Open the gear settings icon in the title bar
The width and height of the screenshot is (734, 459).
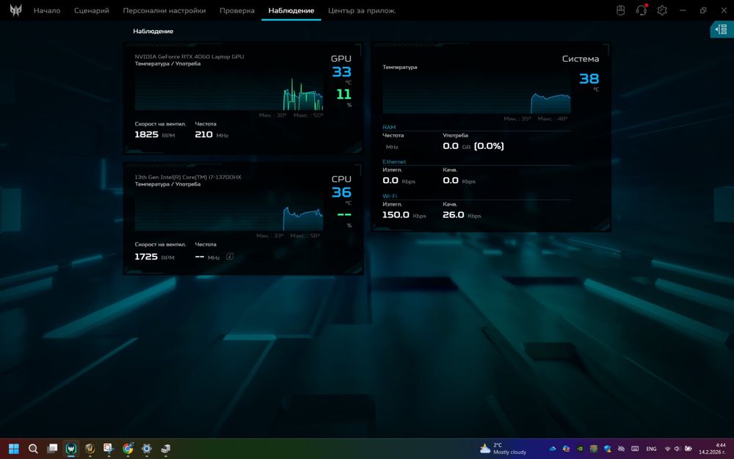(x=662, y=10)
